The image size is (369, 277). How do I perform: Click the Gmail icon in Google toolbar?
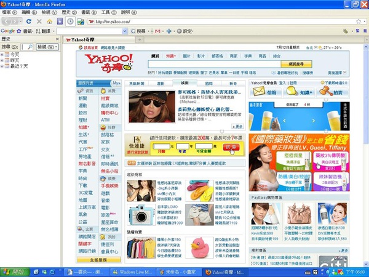pos(157,31)
